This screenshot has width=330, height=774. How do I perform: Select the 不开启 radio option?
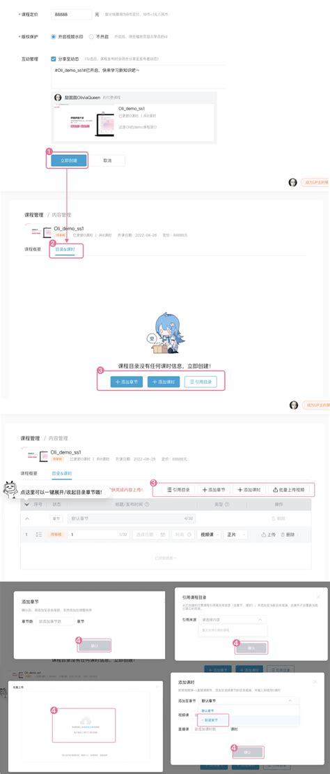tap(98, 36)
